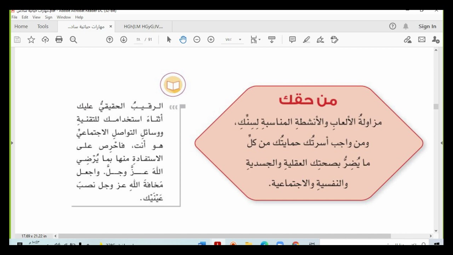
Task: Click the Sign In button
Action: [427, 26]
